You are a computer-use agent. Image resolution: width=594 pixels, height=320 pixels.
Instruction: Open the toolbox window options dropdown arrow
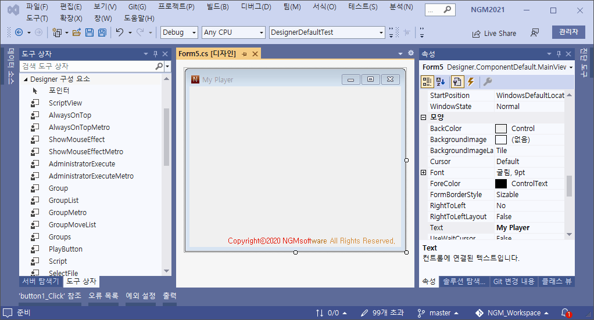(x=146, y=54)
